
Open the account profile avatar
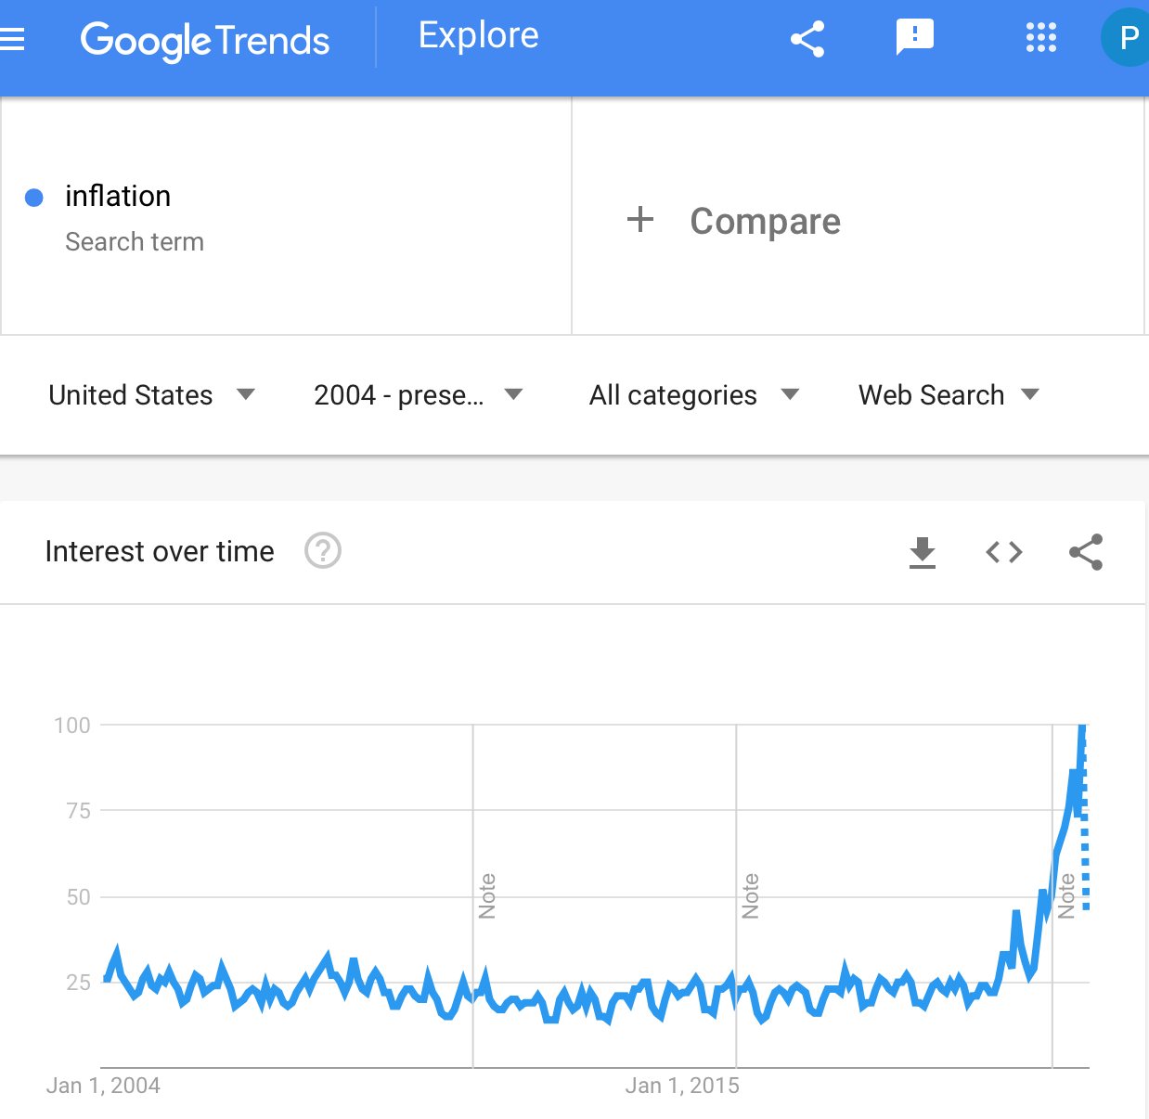(1126, 38)
